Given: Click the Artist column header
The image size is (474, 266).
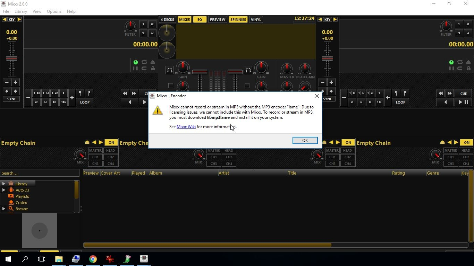Looking at the screenshot, I should point(253,173).
